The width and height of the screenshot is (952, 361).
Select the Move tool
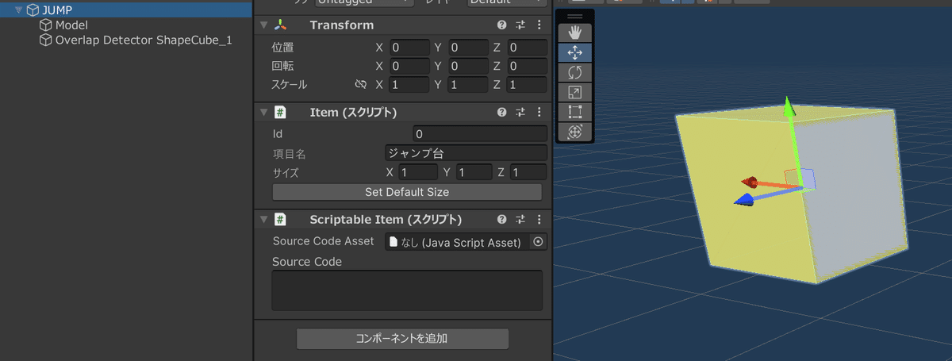[576, 52]
